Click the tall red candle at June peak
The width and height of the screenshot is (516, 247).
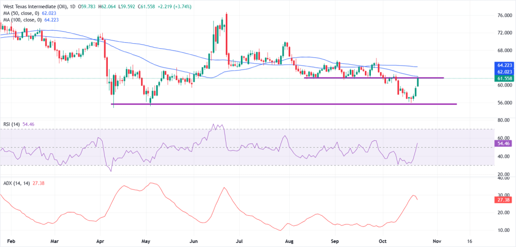pyautogui.click(x=227, y=33)
